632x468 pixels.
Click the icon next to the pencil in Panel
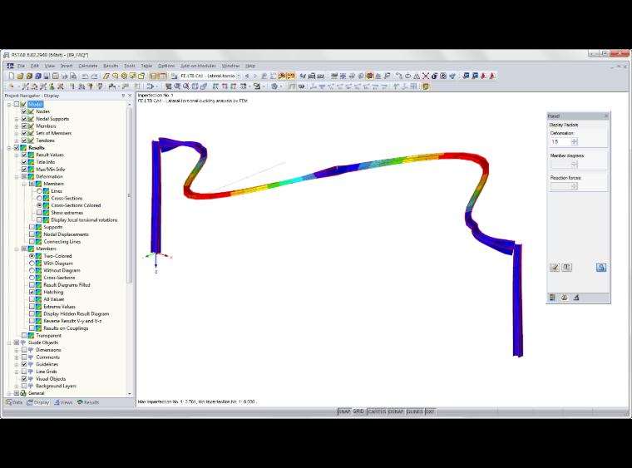point(566,268)
